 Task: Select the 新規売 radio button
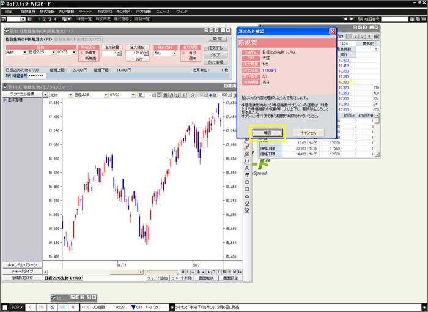(81, 59)
